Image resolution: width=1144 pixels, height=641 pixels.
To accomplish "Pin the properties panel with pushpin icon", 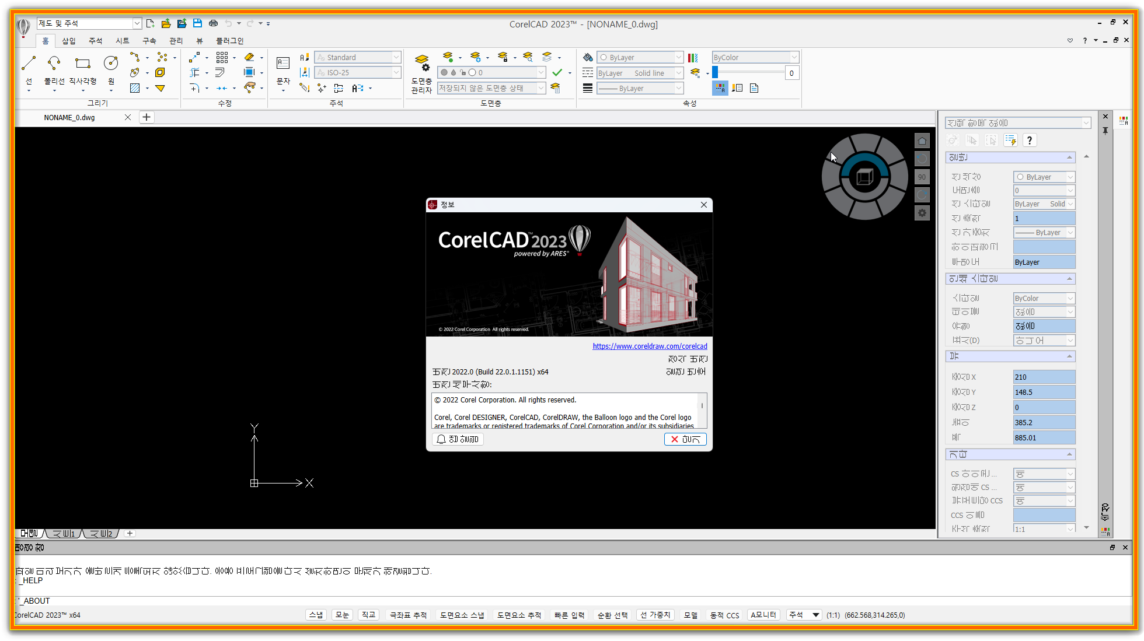I will tap(1105, 131).
